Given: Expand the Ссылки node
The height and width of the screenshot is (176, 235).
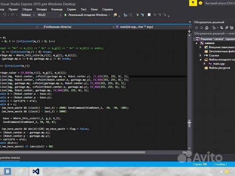Looking at the screenshot, I should click(200, 56).
